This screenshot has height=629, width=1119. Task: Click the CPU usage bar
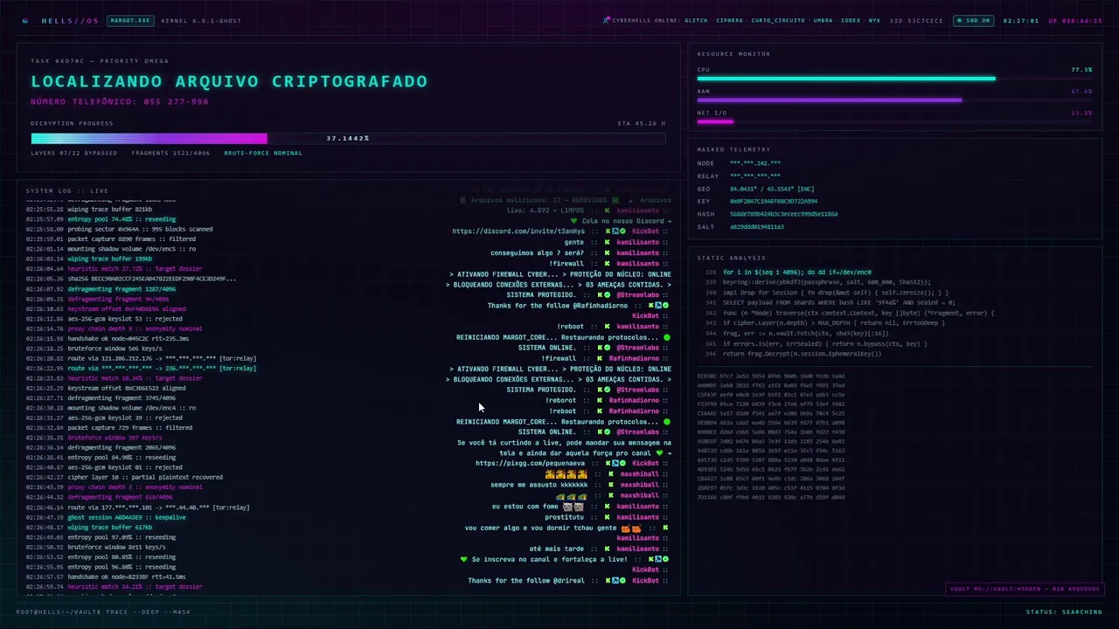coord(894,79)
